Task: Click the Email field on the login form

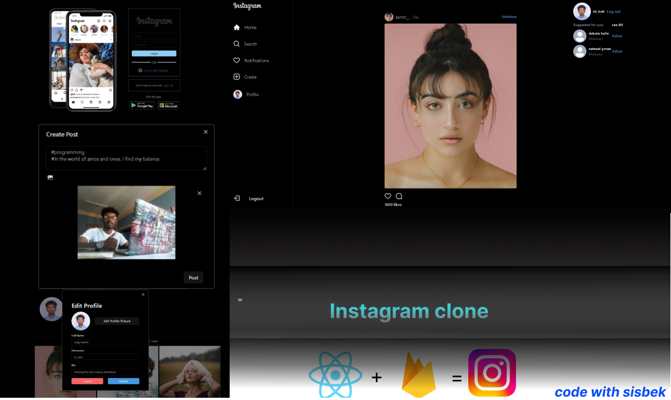Action: (154, 36)
